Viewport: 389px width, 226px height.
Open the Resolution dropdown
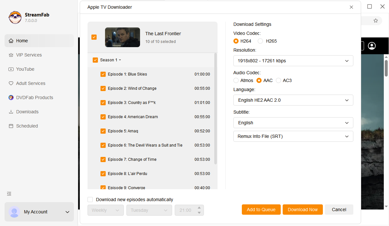click(293, 60)
